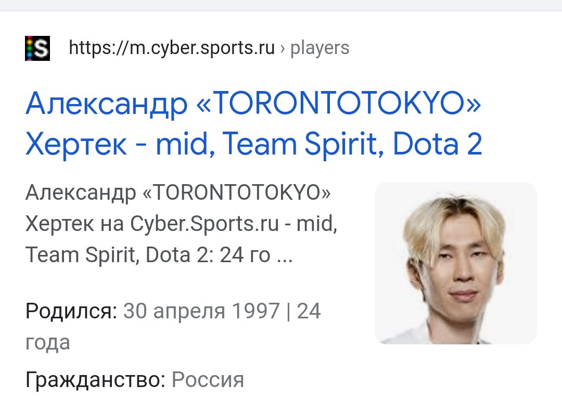Open the "Александр «TORONTOTOKYO»" result title

[253, 103]
